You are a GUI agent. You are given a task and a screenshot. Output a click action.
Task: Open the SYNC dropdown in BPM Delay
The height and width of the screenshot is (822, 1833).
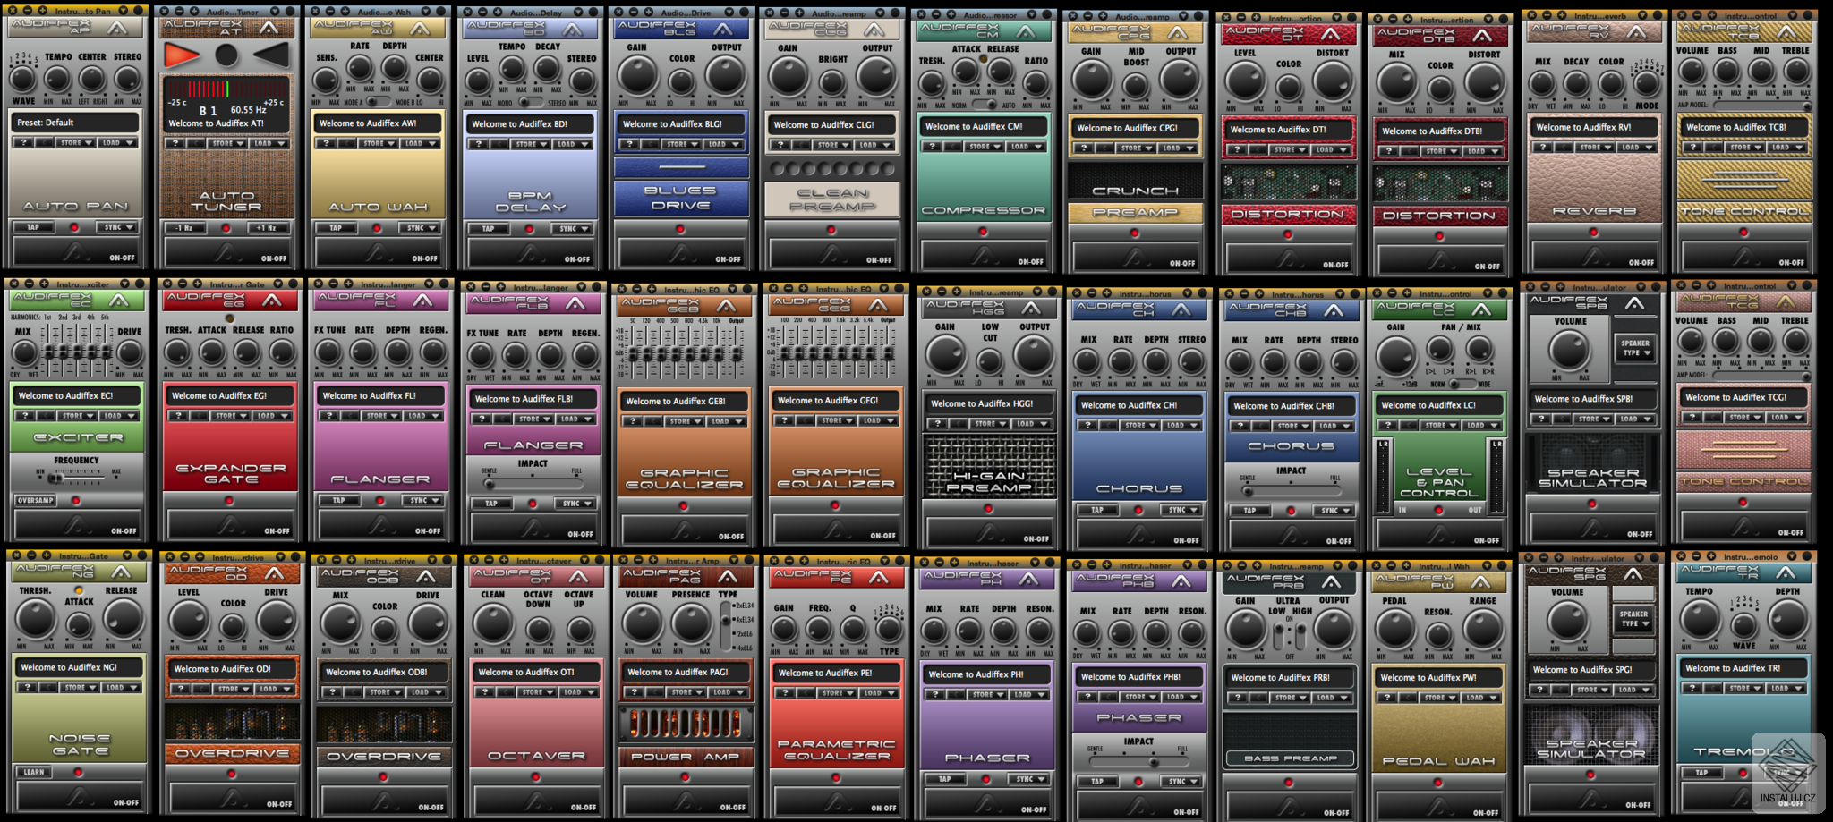[x=572, y=229]
